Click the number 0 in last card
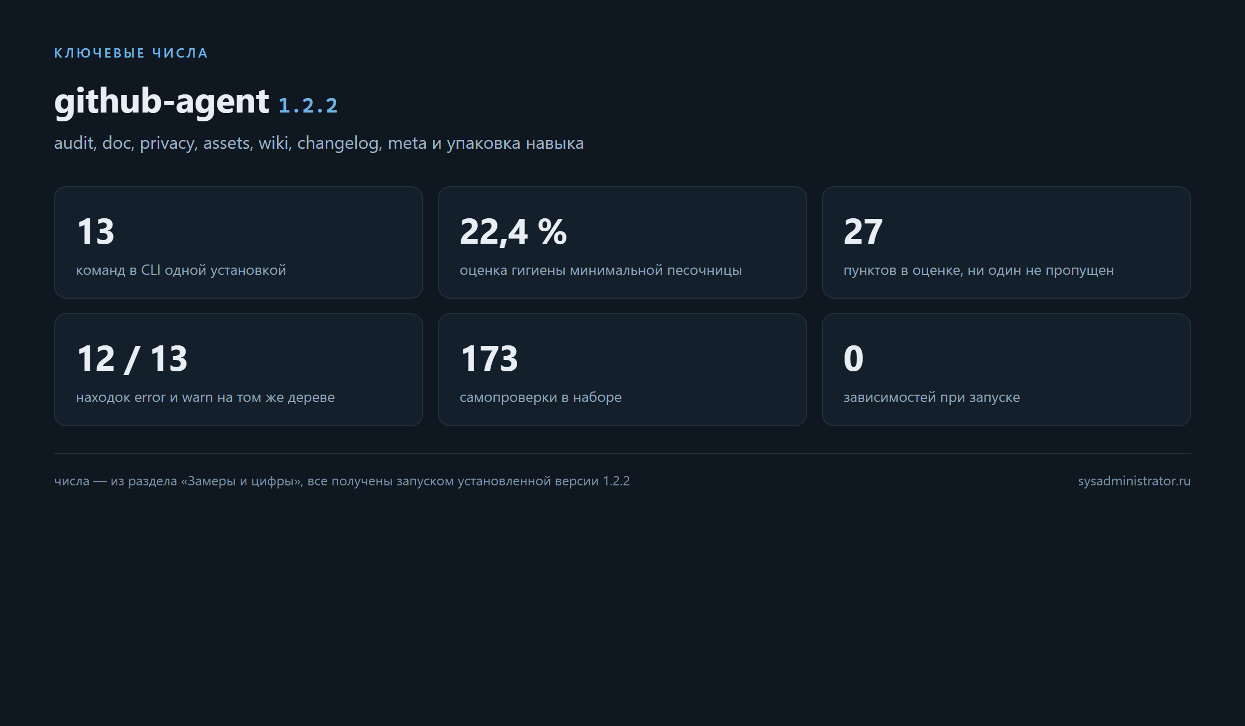The height and width of the screenshot is (726, 1245). click(x=854, y=358)
